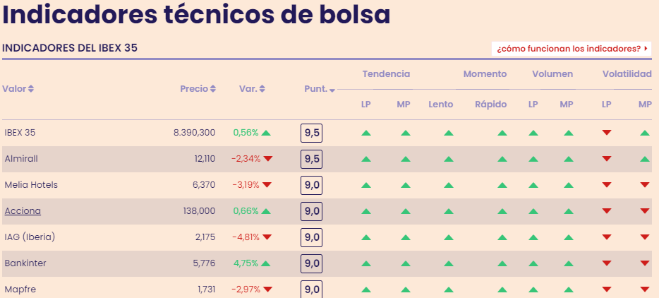
Task: Click Bankinter green variation up arrow
Action: 266,263
